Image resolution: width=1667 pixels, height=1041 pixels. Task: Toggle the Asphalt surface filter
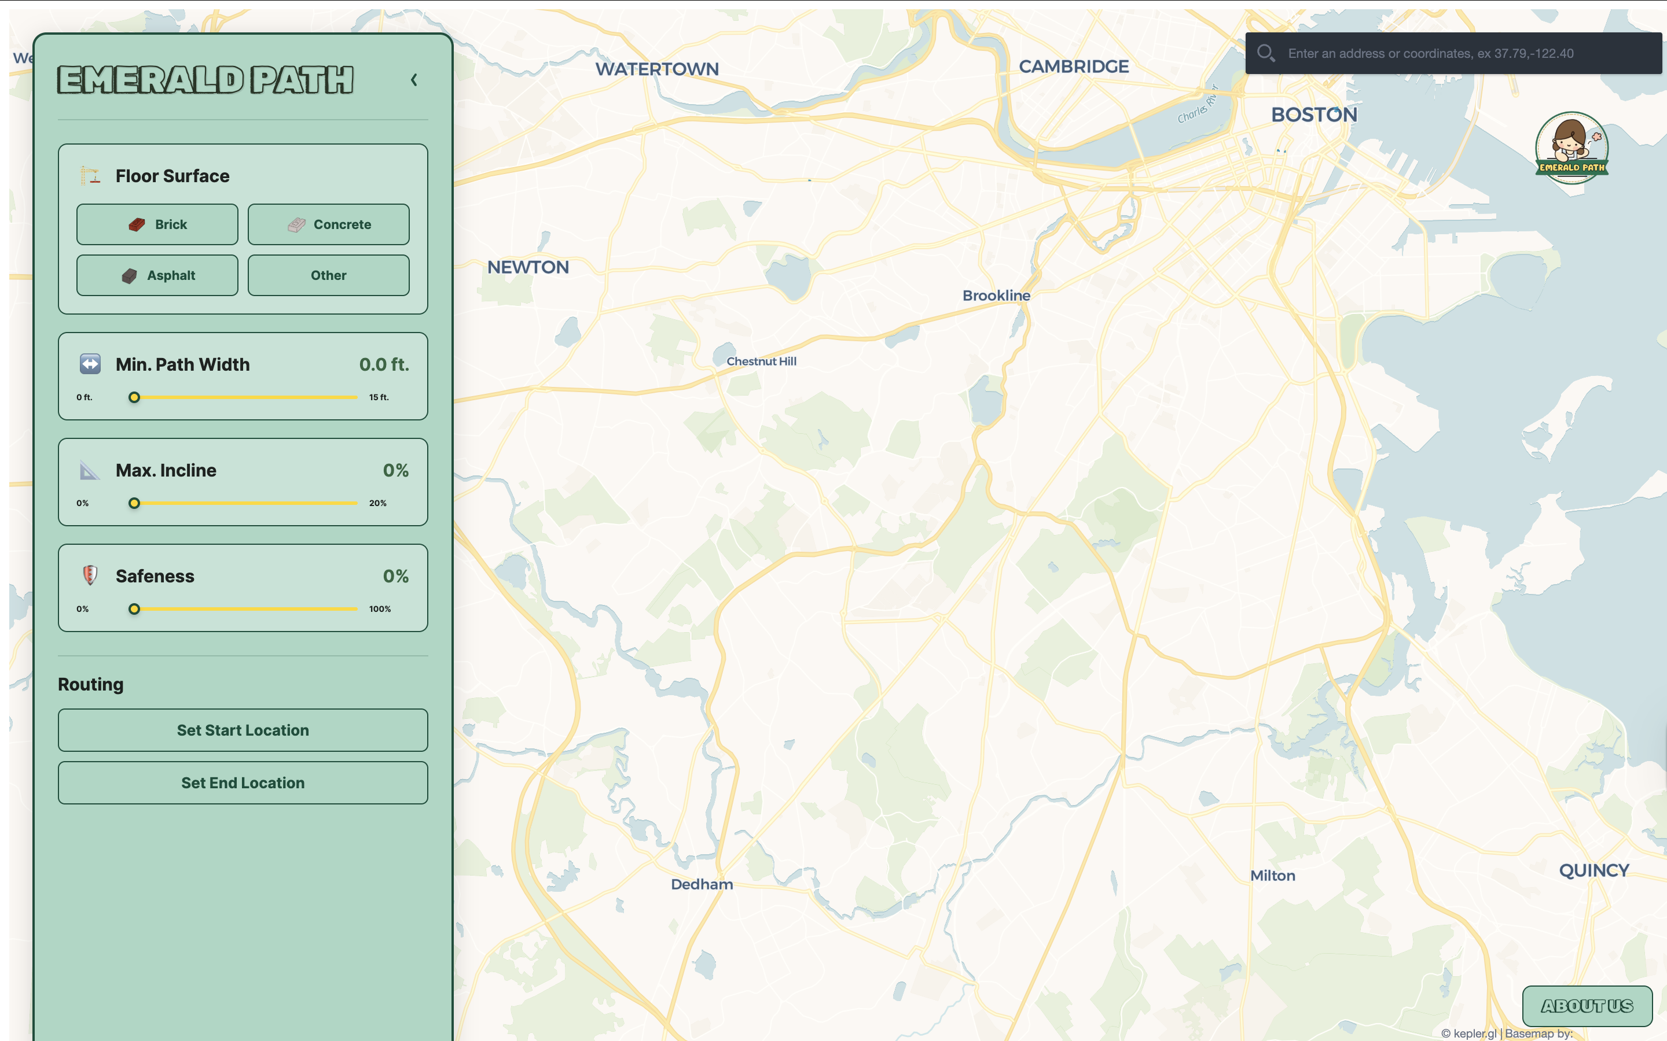(x=158, y=275)
